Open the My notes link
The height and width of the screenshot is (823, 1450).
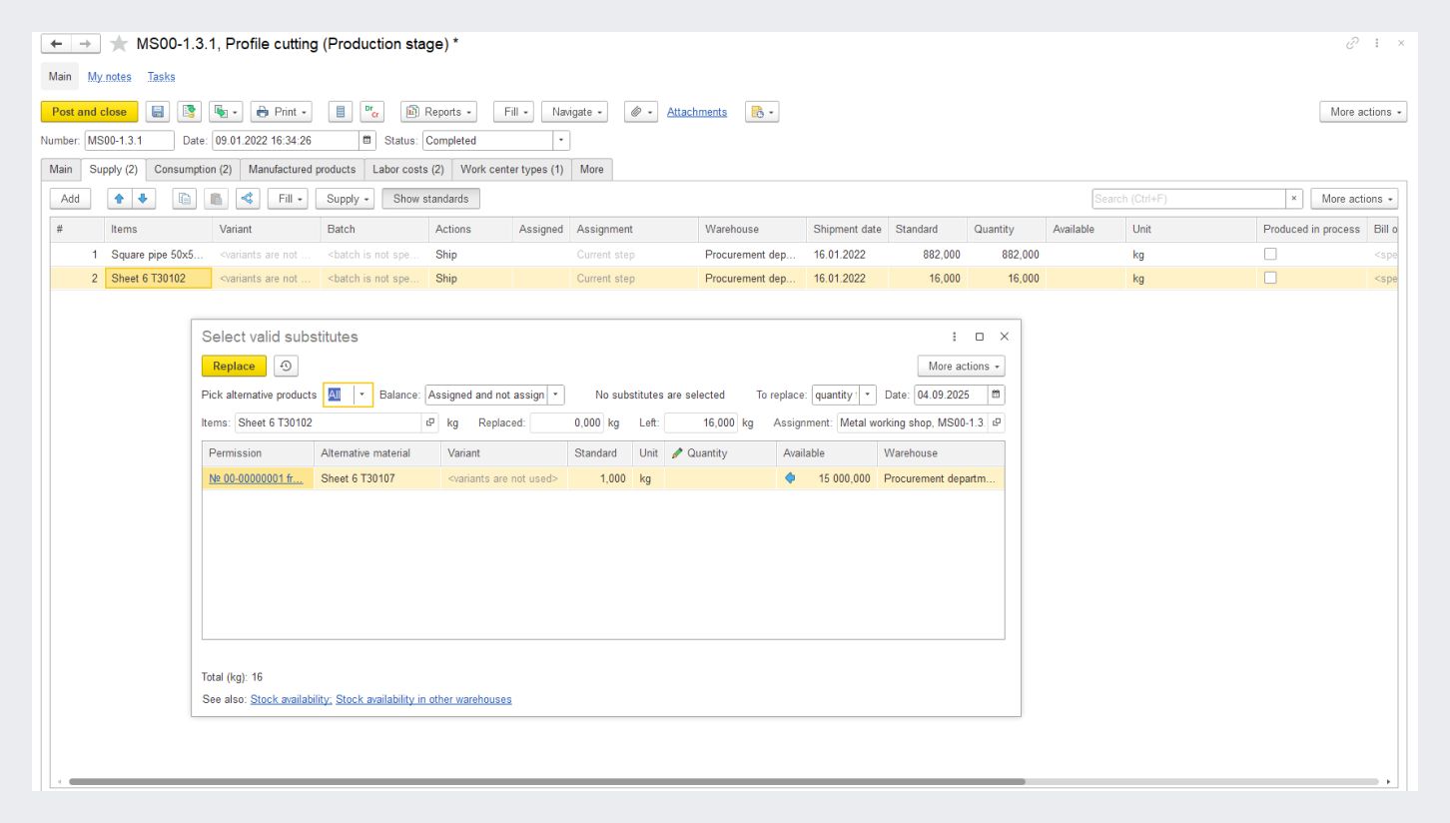110,77
